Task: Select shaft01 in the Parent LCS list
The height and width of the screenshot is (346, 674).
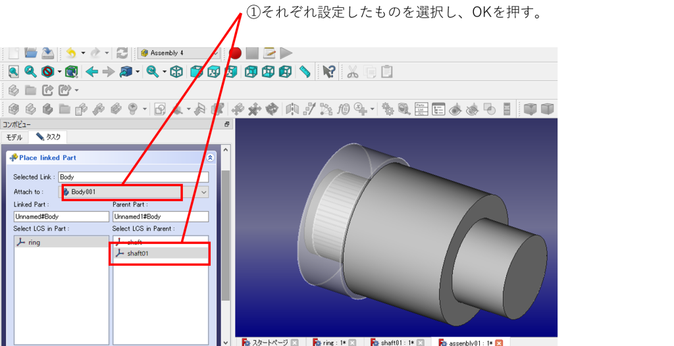Action: [160, 253]
